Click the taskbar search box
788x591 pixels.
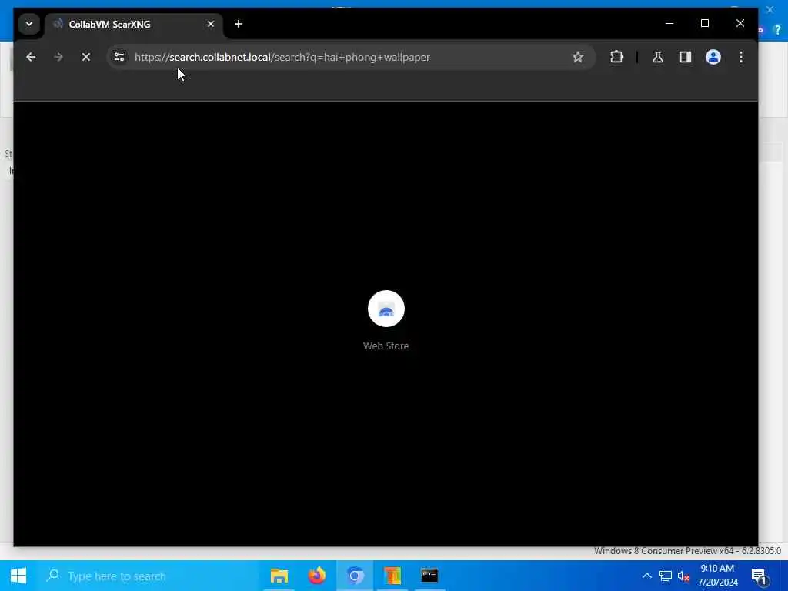[x=147, y=576]
